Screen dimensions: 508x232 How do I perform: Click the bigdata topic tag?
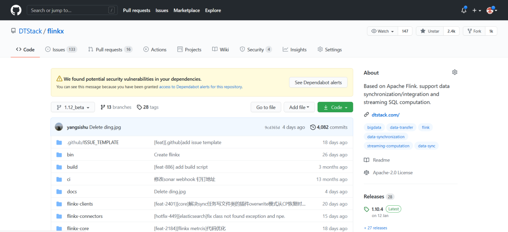click(x=374, y=127)
